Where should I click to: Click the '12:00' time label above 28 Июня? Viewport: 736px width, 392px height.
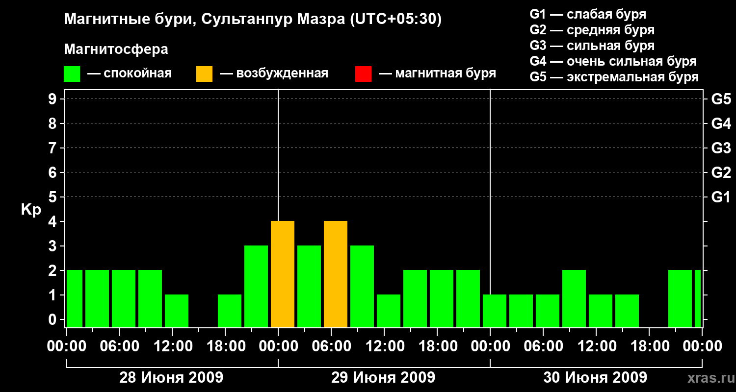(172, 346)
